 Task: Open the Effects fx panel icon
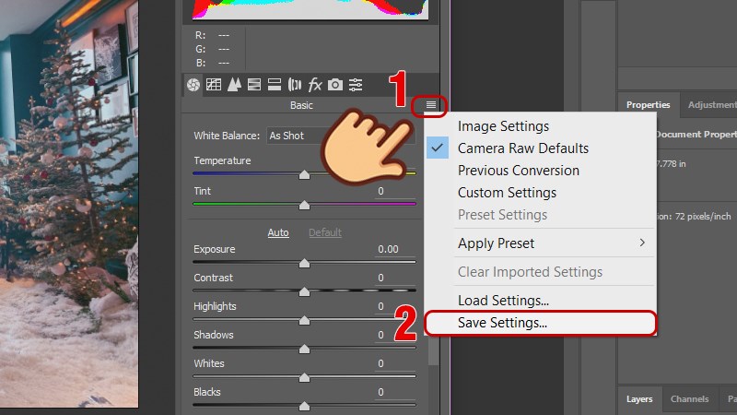(315, 85)
